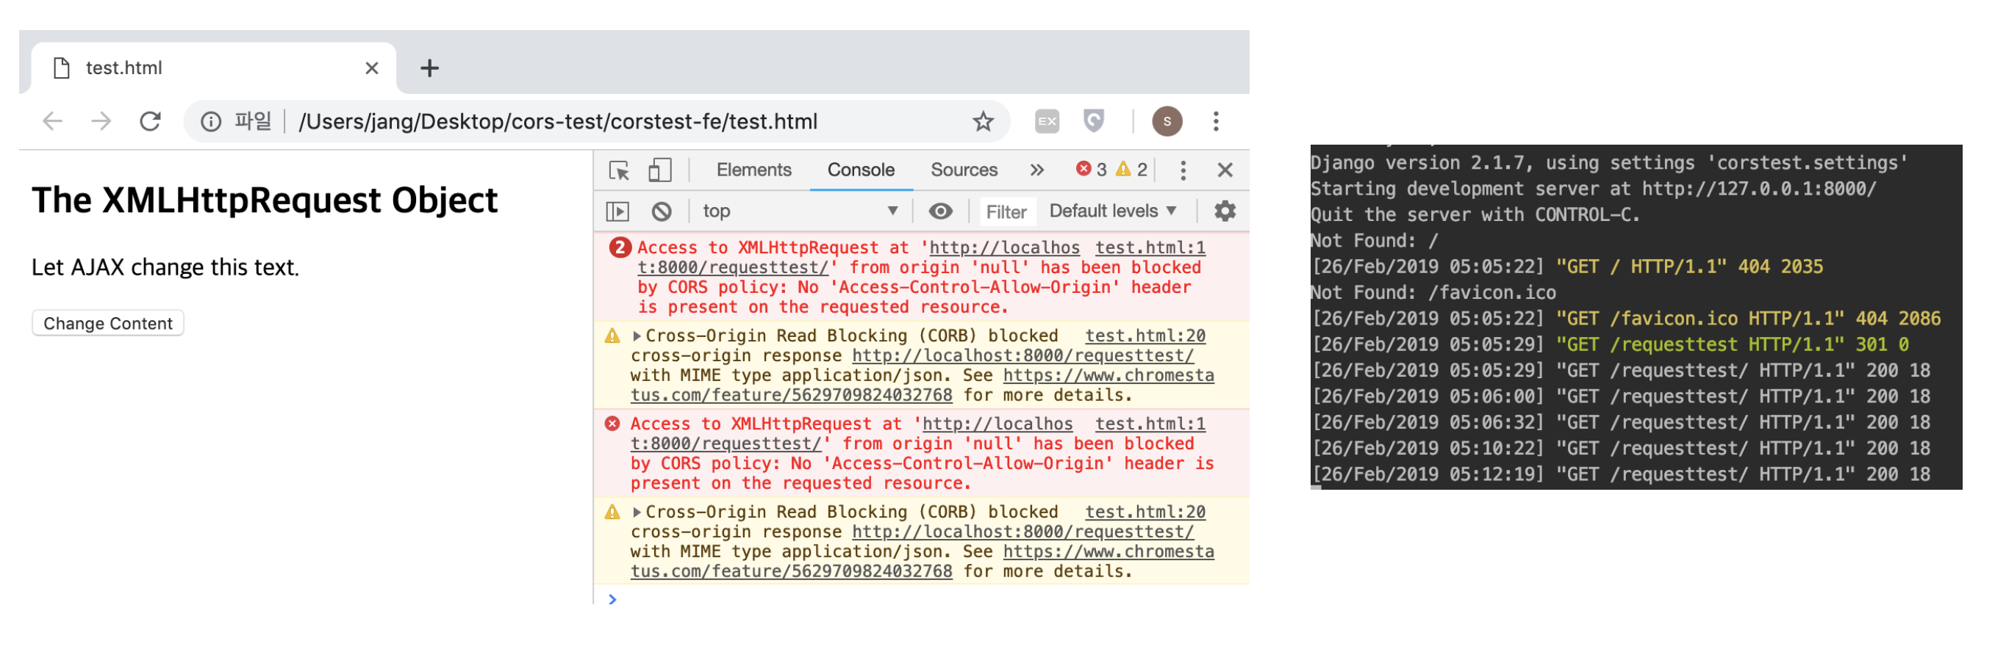Viewport: 1995px width, 652px height.
Task: Click the terminal line "Not Found: /favicon.ico"
Action: point(1433,293)
